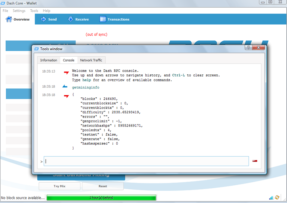Click the Tools window help question button

pos(248,48)
